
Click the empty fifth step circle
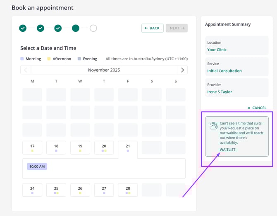93,28
